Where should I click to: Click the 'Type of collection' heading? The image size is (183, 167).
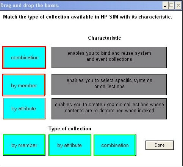click(70, 129)
